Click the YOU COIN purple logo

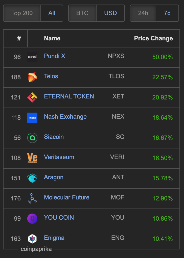pyautogui.click(x=32, y=219)
